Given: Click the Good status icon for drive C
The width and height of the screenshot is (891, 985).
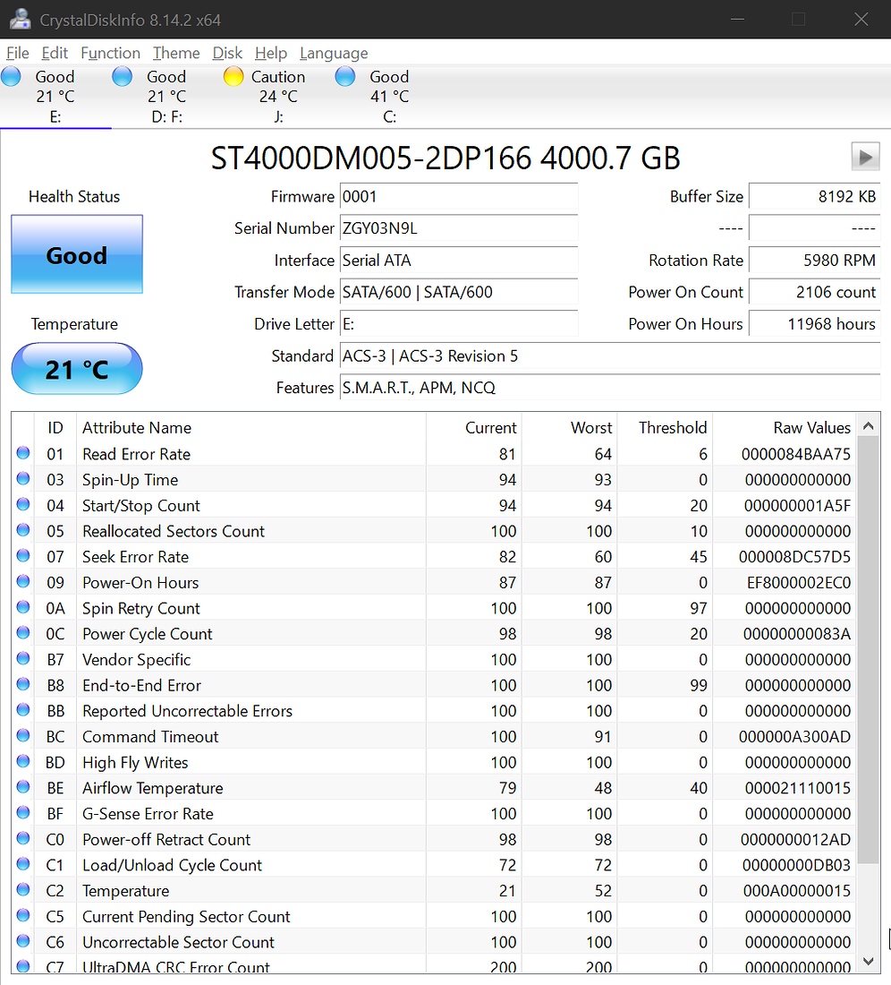Looking at the screenshot, I should point(344,76).
